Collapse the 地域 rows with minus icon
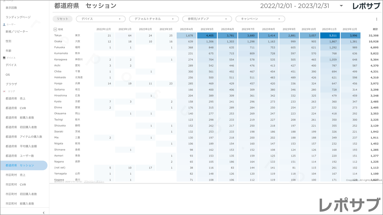 55,29
